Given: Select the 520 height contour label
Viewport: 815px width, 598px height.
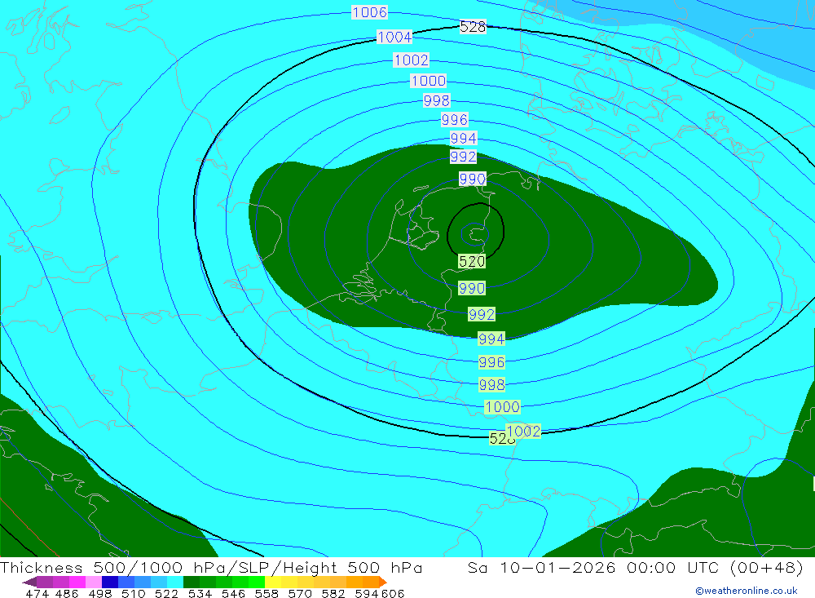Looking at the screenshot, I should click(472, 261).
